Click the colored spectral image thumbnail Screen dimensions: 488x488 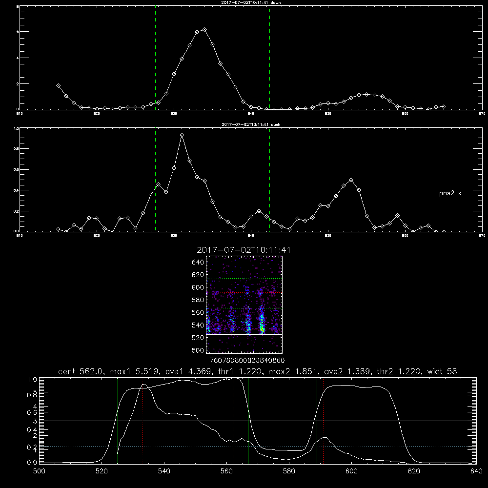(x=244, y=305)
